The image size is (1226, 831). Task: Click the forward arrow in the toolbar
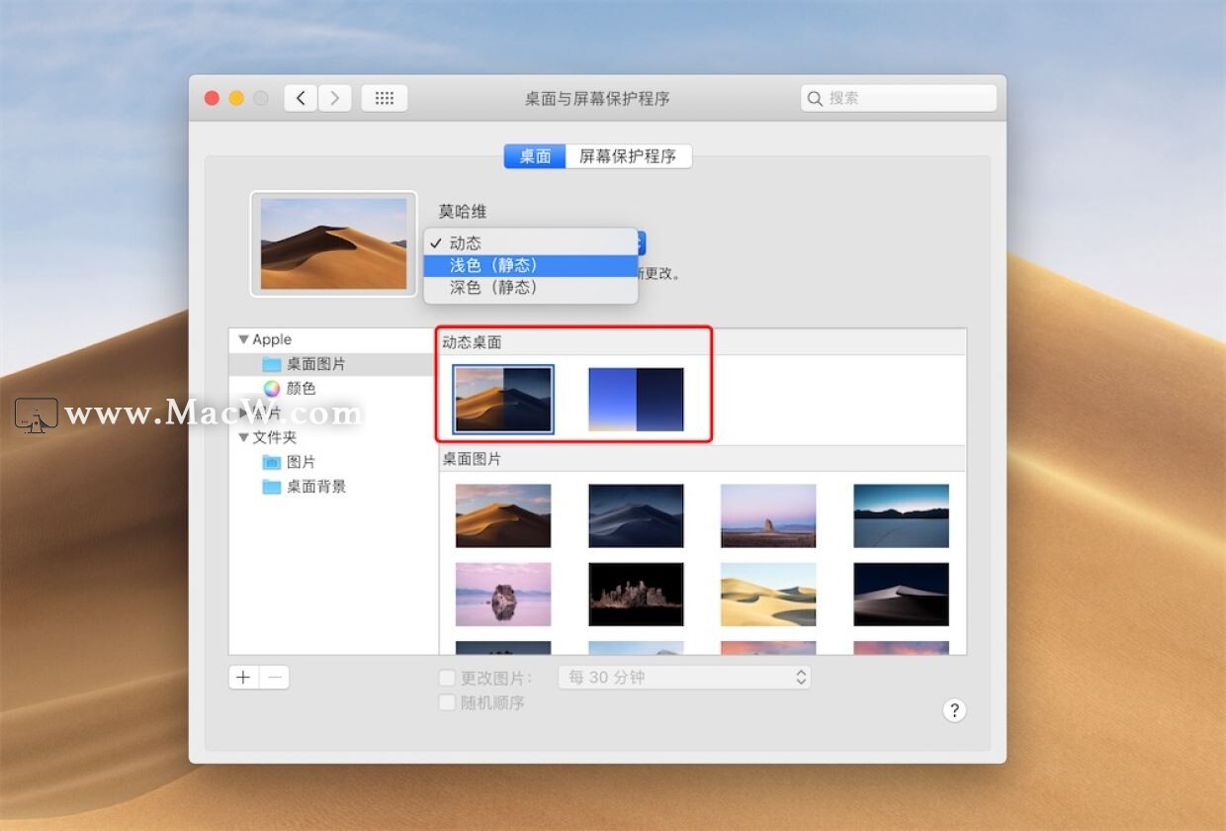[335, 97]
